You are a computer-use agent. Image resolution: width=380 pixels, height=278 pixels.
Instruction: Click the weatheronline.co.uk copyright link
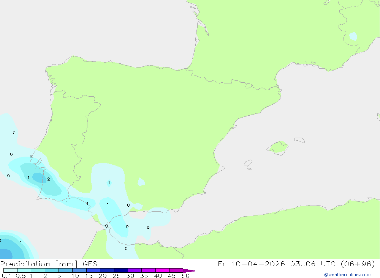tap(348, 275)
